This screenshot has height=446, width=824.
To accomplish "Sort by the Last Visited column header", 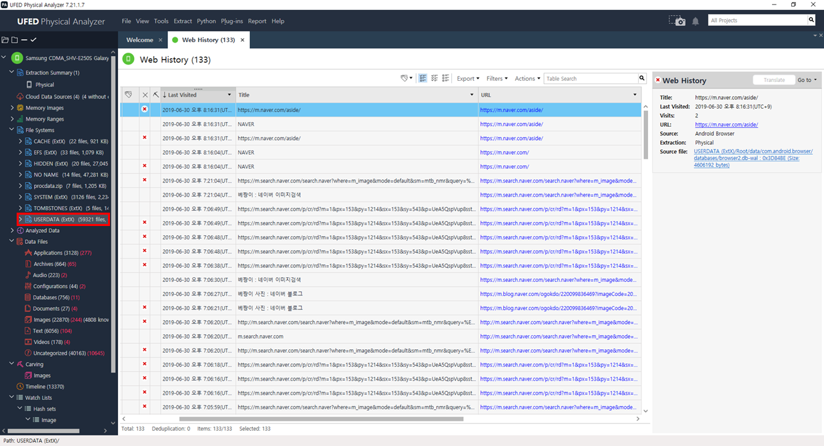I will [198, 95].
